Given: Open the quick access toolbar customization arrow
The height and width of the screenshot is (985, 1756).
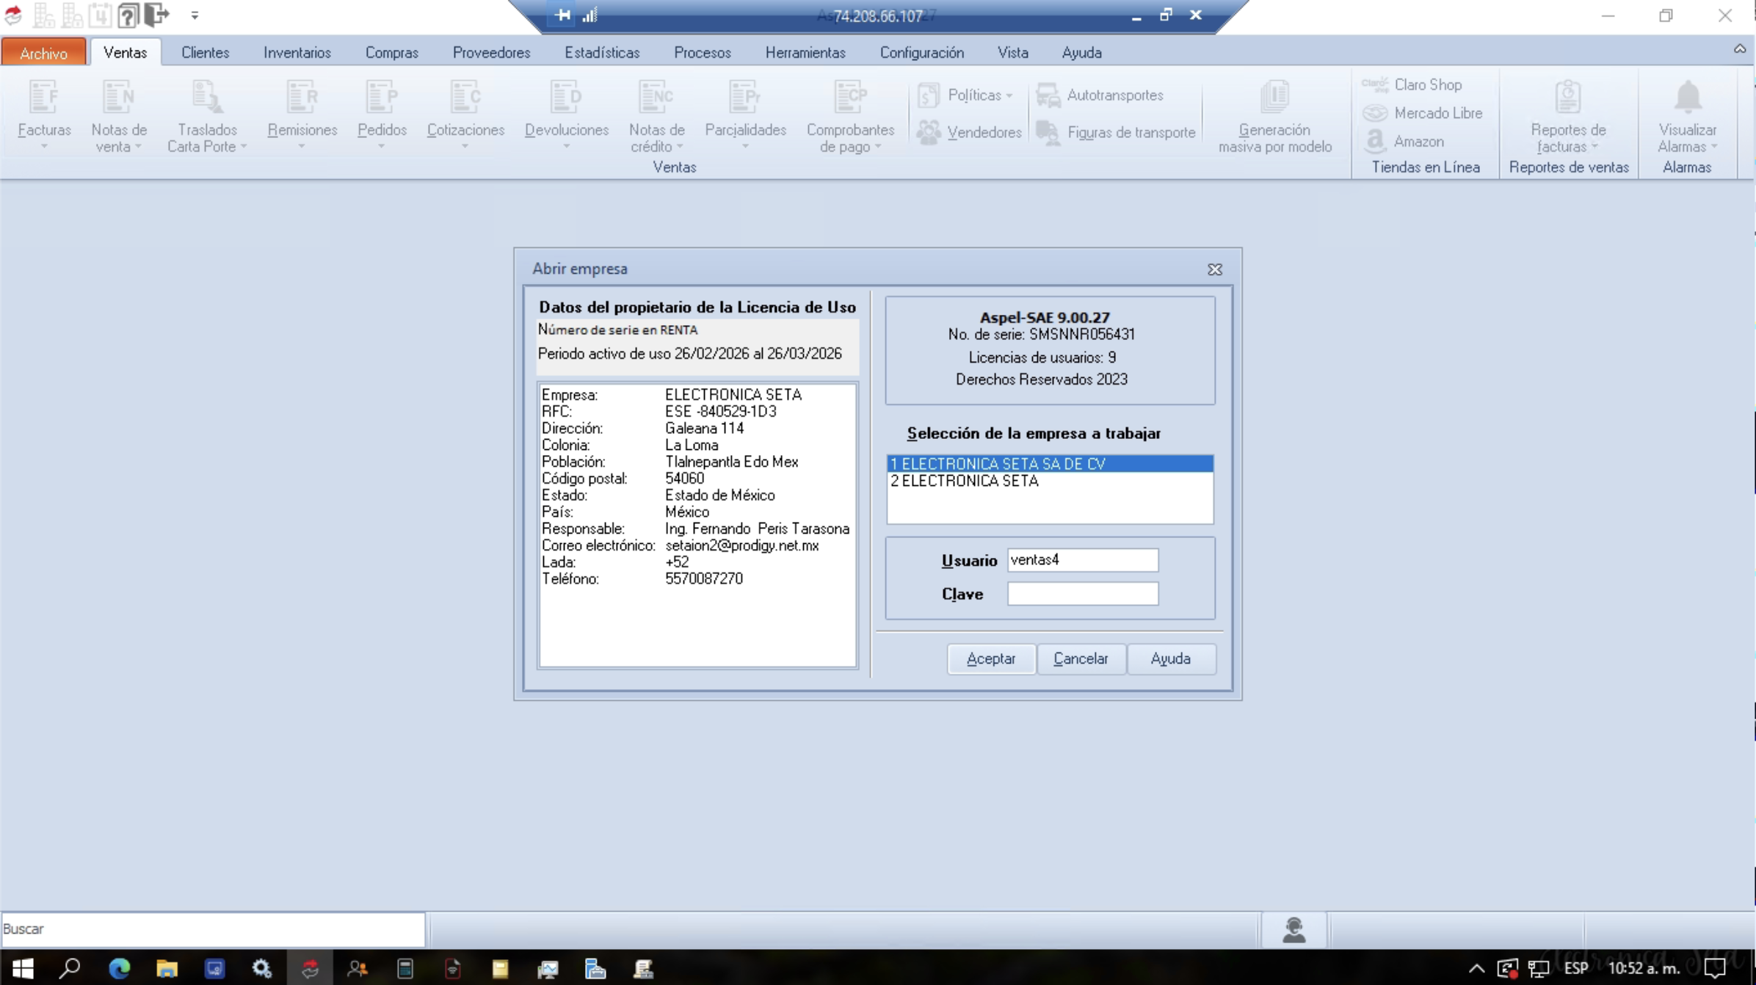Looking at the screenshot, I should click(x=194, y=15).
